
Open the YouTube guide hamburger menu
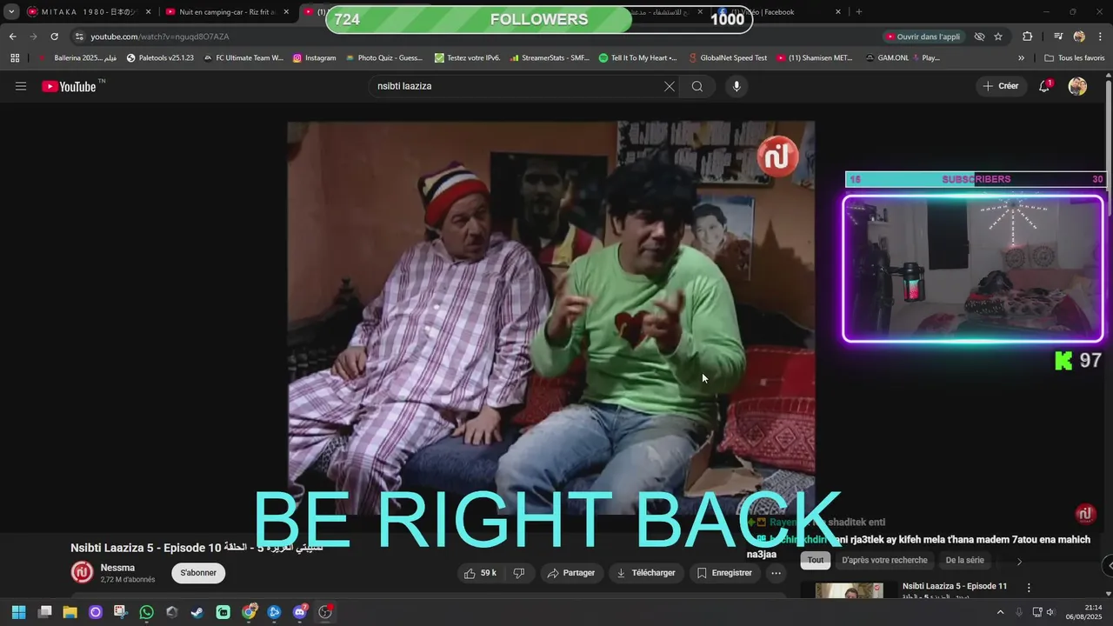[x=21, y=86]
